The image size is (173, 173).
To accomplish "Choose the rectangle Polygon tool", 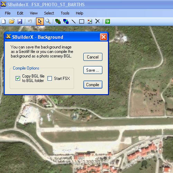I will [82, 21].
